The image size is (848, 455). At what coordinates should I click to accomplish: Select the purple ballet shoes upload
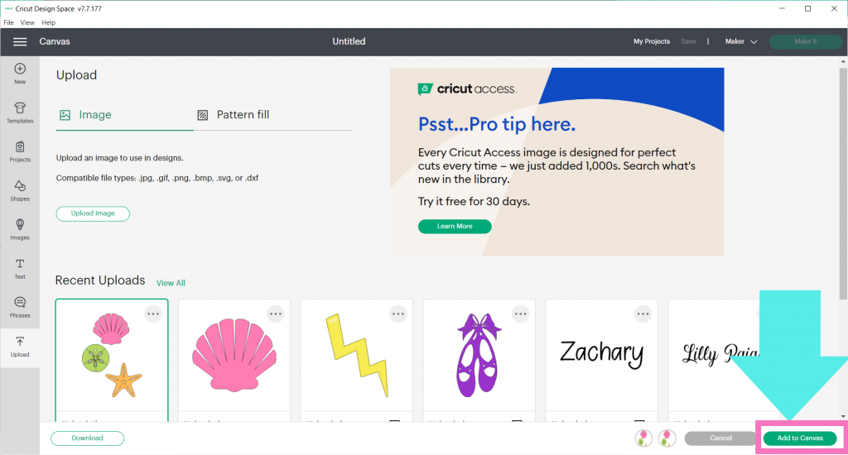(x=479, y=360)
